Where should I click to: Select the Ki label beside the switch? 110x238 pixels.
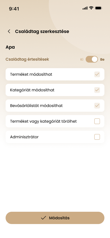(82, 59)
